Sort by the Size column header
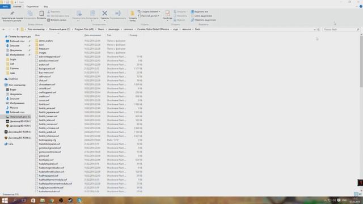 pos(133,35)
